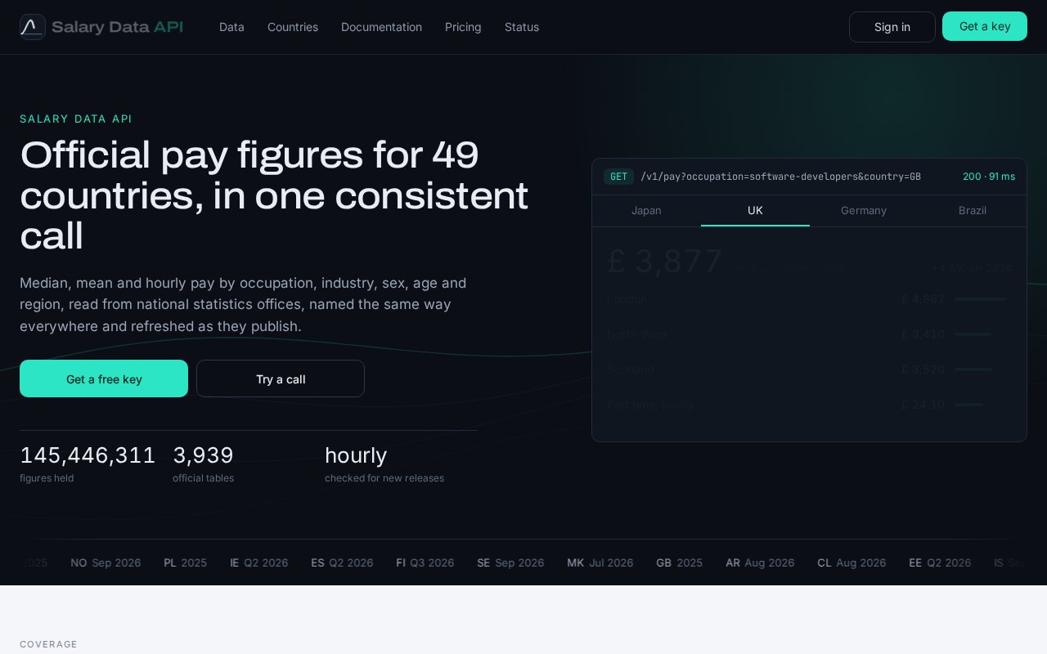Click the £ 3,877 median pay figure
The image size is (1047, 654).
665,262
